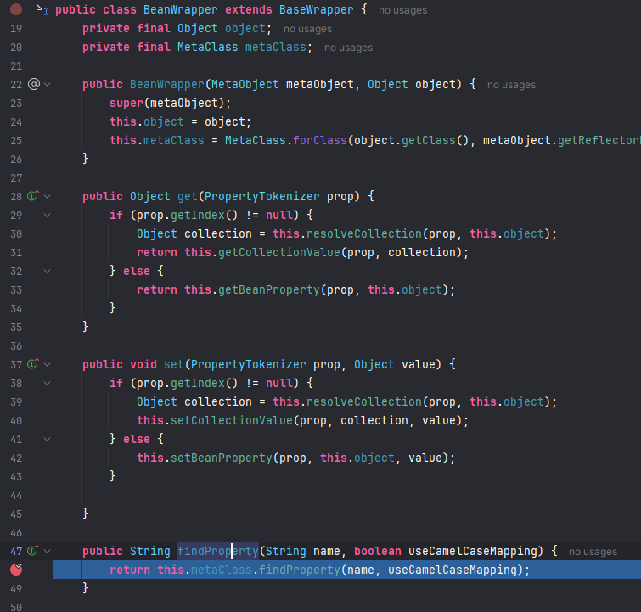641x612 pixels.
Task: Collapse the set method fold arrow on line 37
Action: point(47,365)
